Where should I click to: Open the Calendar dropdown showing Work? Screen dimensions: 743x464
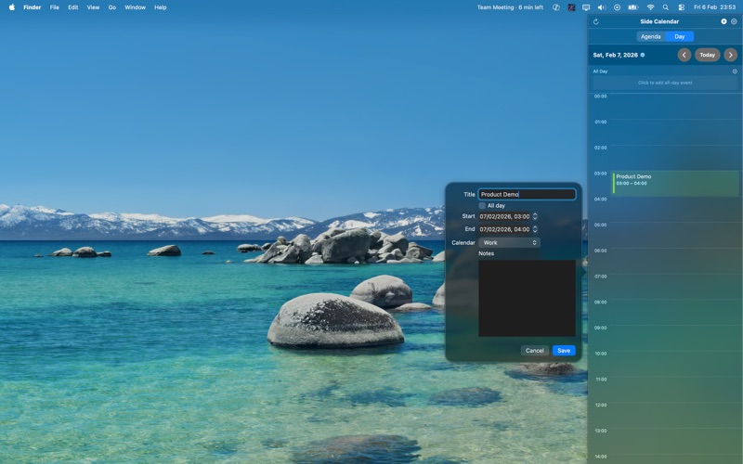click(x=509, y=242)
